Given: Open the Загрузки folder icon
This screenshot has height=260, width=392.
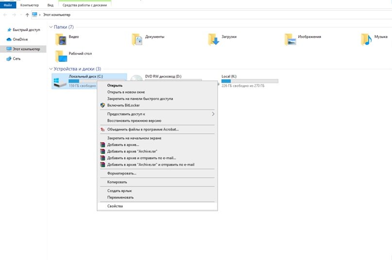Looking at the screenshot, I should point(214,39).
